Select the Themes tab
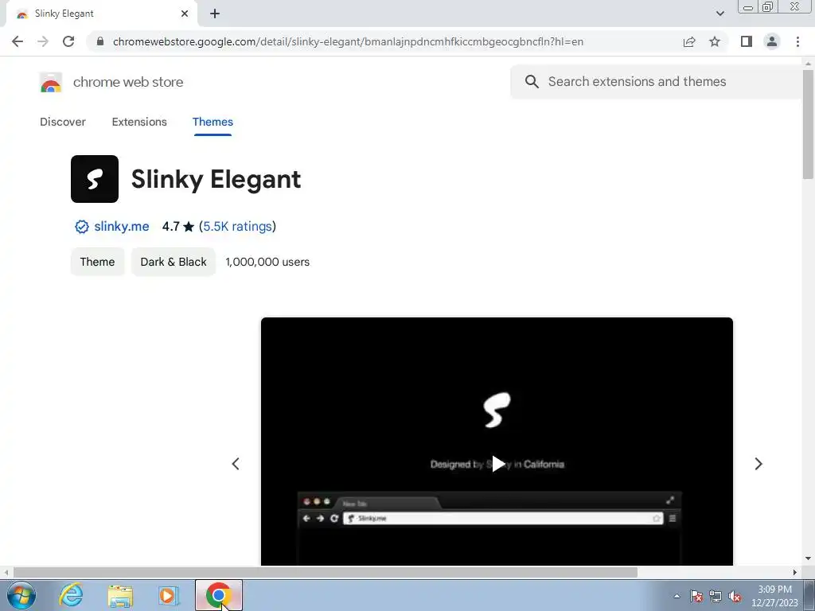The image size is (815, 611). pos(213,122)
